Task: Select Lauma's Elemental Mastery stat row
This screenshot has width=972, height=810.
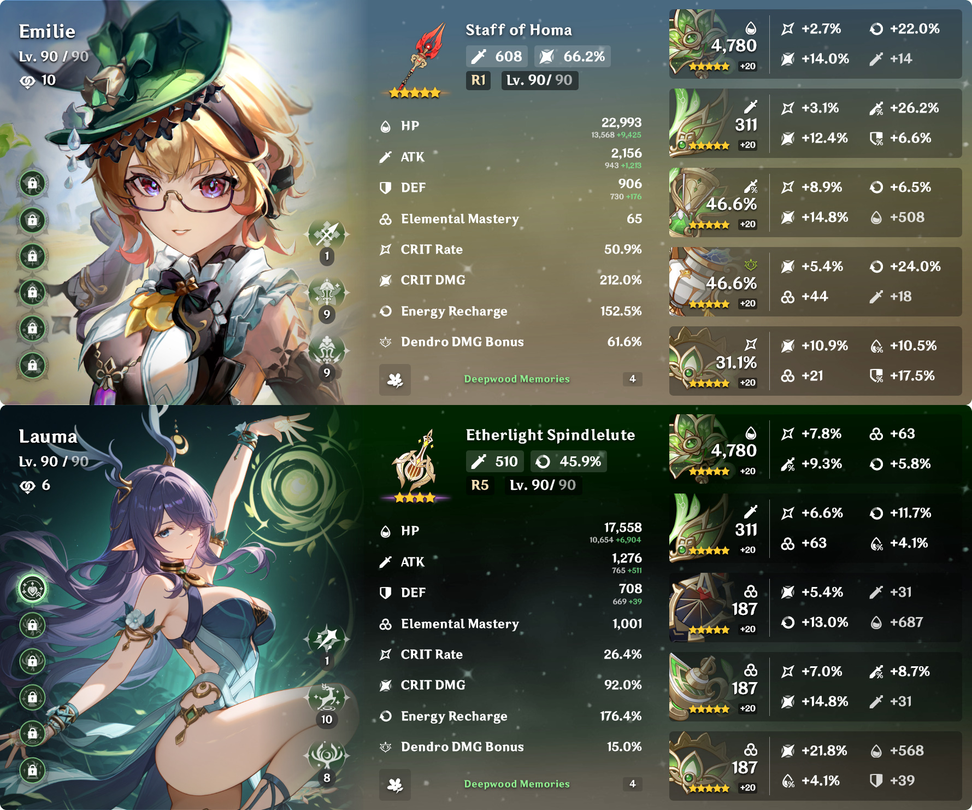Action: click(x=511, y=624)
